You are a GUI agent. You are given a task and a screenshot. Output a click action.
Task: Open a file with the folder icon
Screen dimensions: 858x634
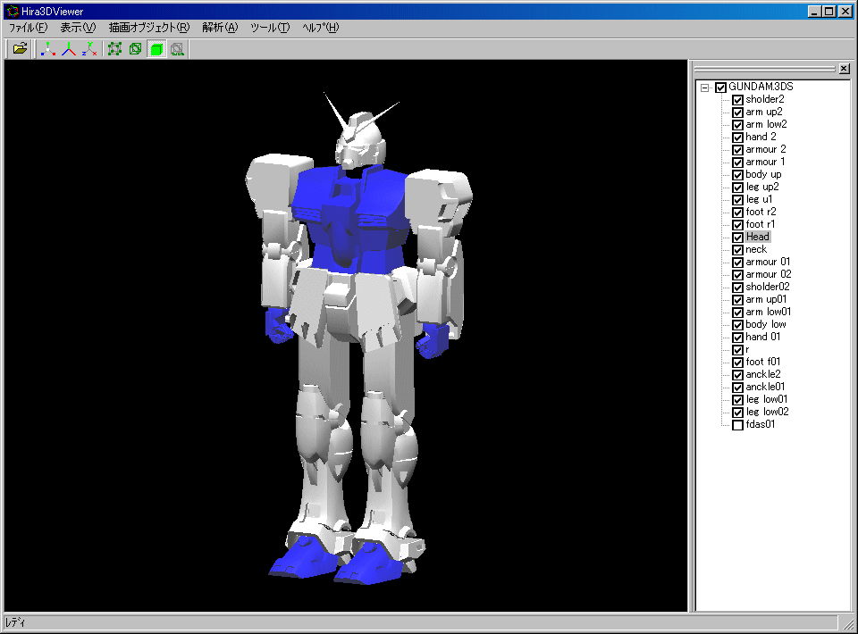20,49
